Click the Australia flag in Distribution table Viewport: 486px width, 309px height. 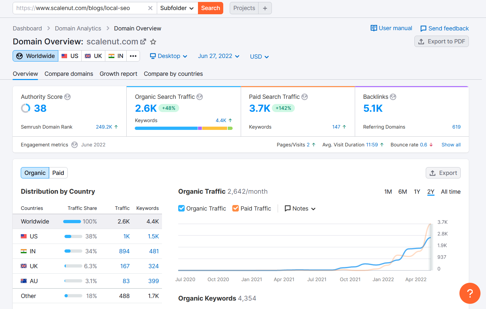[24, 281]
